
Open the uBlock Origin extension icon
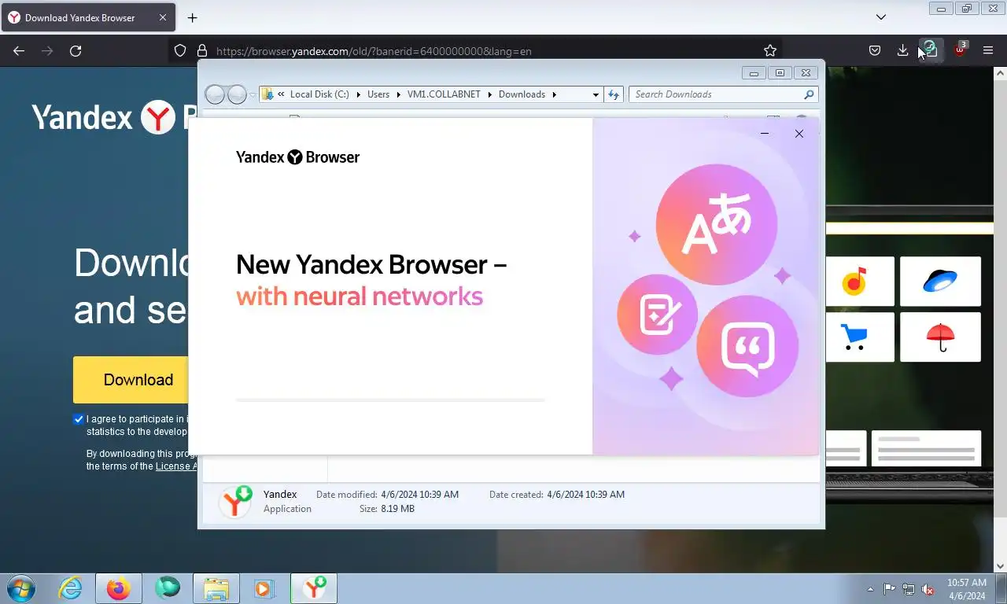coord(960,50)
